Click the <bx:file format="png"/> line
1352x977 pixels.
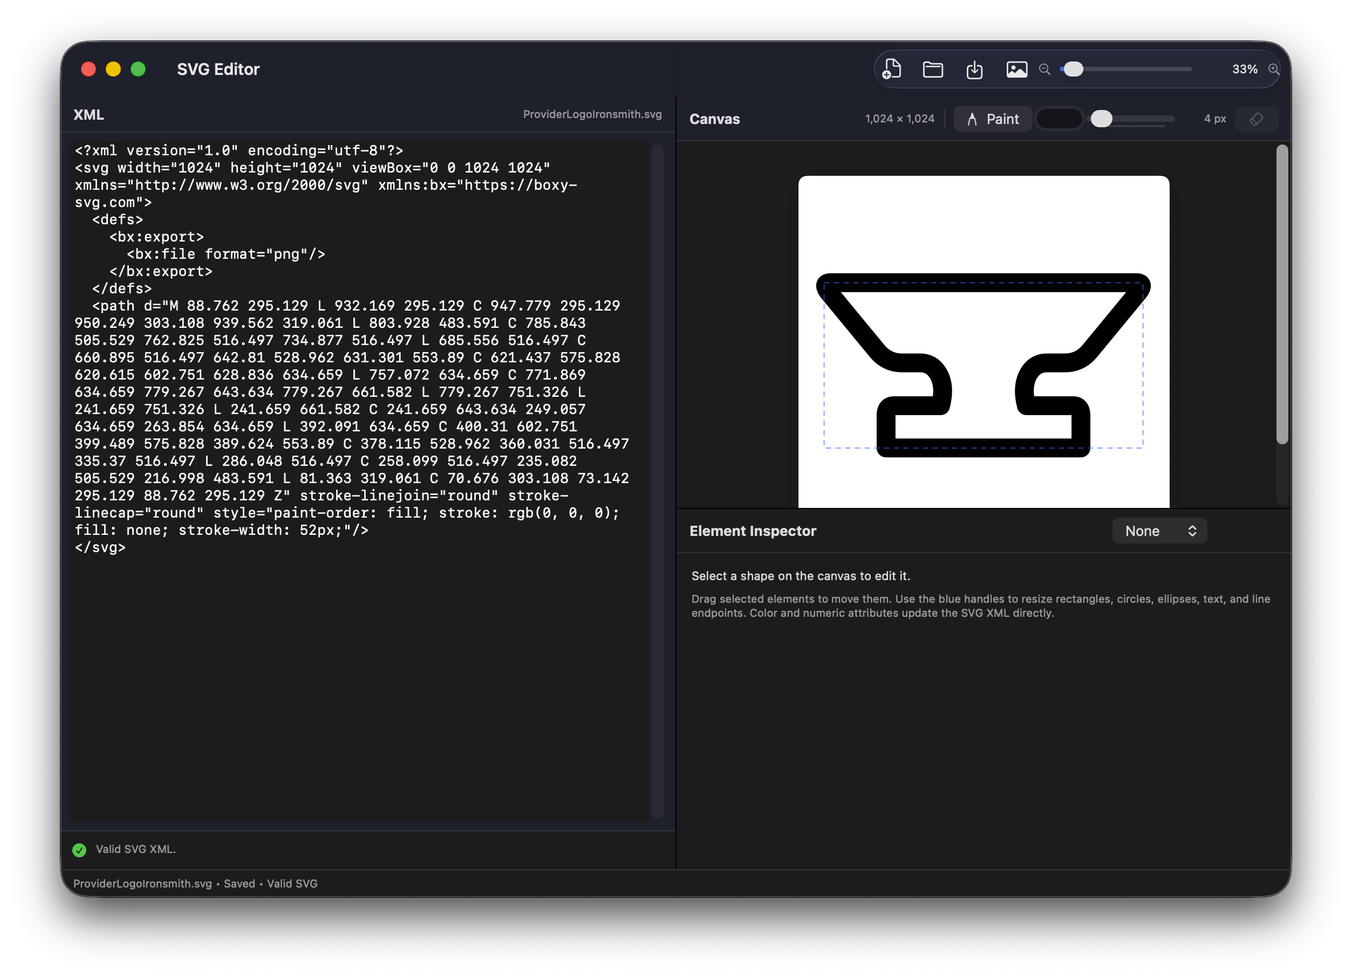(x=226, y=254)
